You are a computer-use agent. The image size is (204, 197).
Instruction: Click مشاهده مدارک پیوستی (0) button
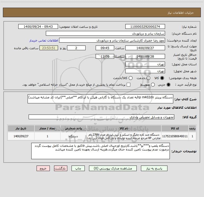tap(113, 168)
